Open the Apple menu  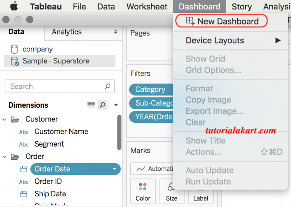pyautogui.click(x=14, y=6)
